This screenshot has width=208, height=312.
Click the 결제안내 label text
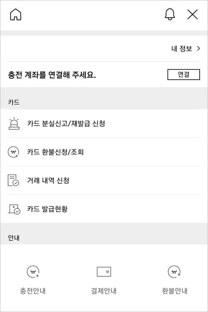(104, 291)
